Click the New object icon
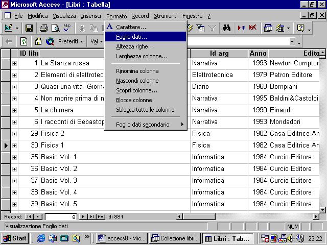327x245 pixels. click(280, 28)
